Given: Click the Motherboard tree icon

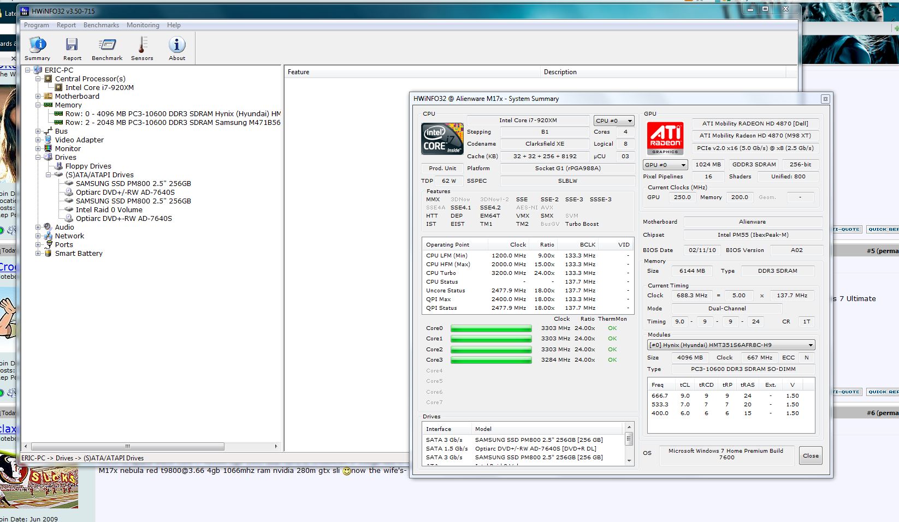Looking at the screenshot, I should [x=48, y=96].
